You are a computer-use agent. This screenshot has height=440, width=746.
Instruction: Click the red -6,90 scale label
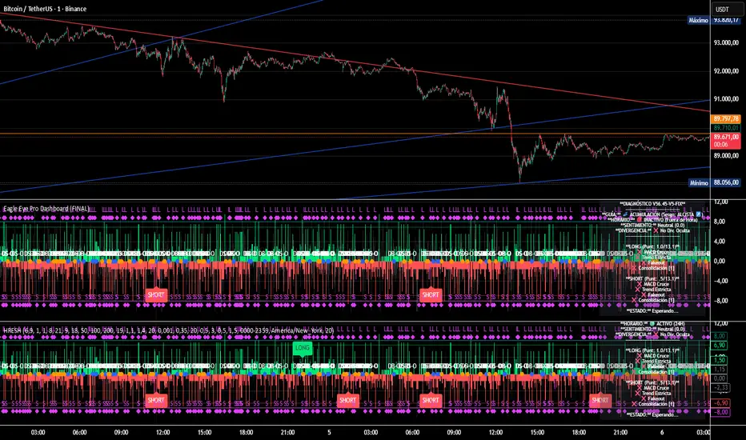coord(720,403)
